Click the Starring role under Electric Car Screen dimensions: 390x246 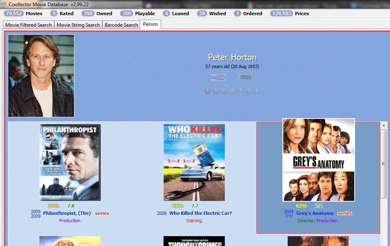tap(194, 221)
